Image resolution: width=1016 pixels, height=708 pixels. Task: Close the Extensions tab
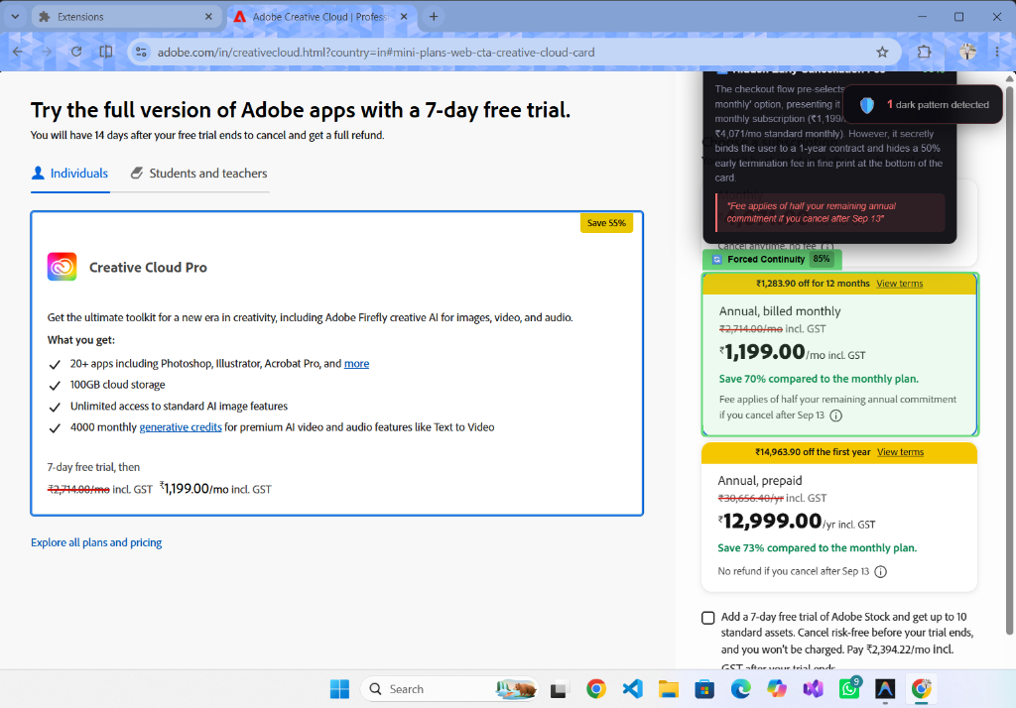pos(208,17)
